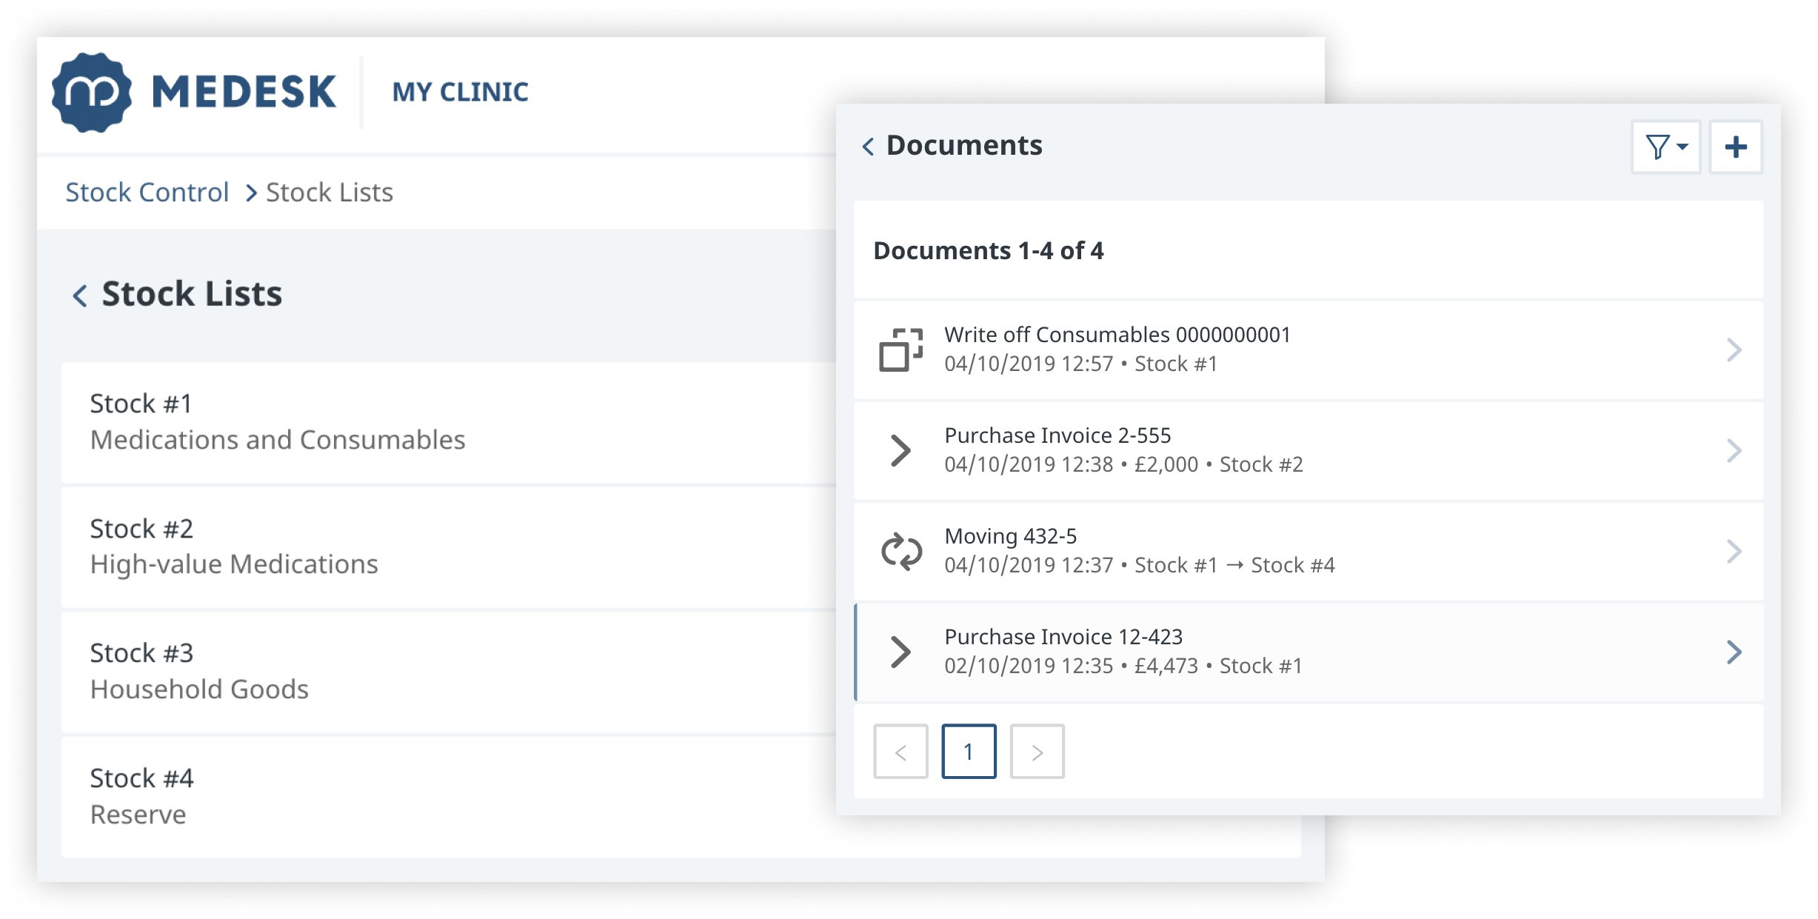
Task: Open Purchase Invoice 12-423 right chevron
Action: pos(1733,652)
